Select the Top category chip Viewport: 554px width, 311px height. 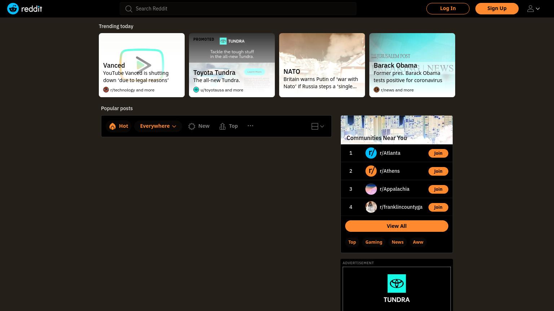pos(352,242)
